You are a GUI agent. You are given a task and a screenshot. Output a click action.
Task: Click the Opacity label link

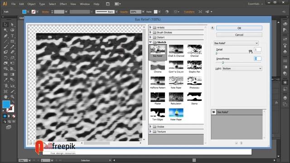tap(124, 12)
